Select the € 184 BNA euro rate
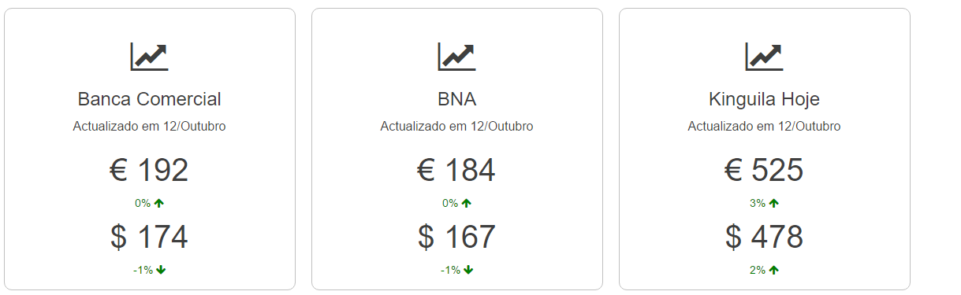This screenshot has height=295, width=961. [457, 170]
